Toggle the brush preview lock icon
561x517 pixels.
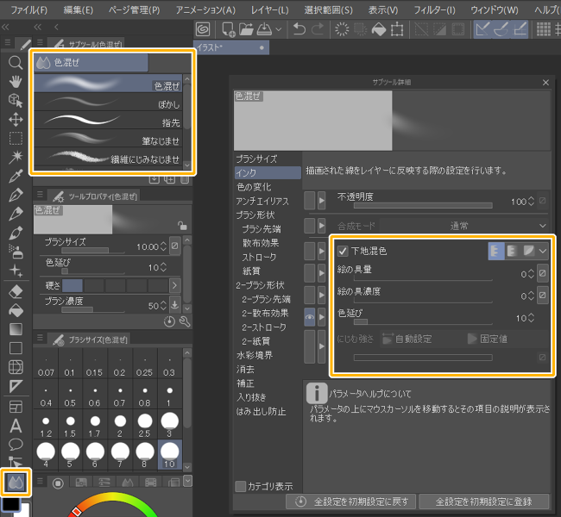coord(182,226)
